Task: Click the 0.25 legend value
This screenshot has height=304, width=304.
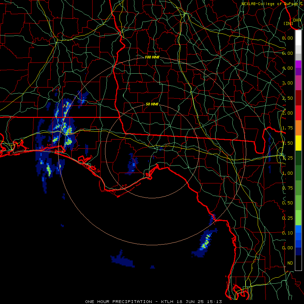Action: (287, 218)
